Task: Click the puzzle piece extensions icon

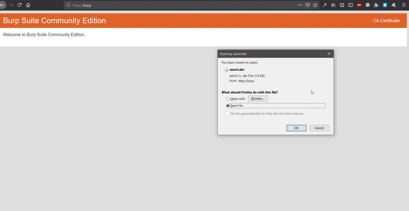Action: click(x=376, y=5)
